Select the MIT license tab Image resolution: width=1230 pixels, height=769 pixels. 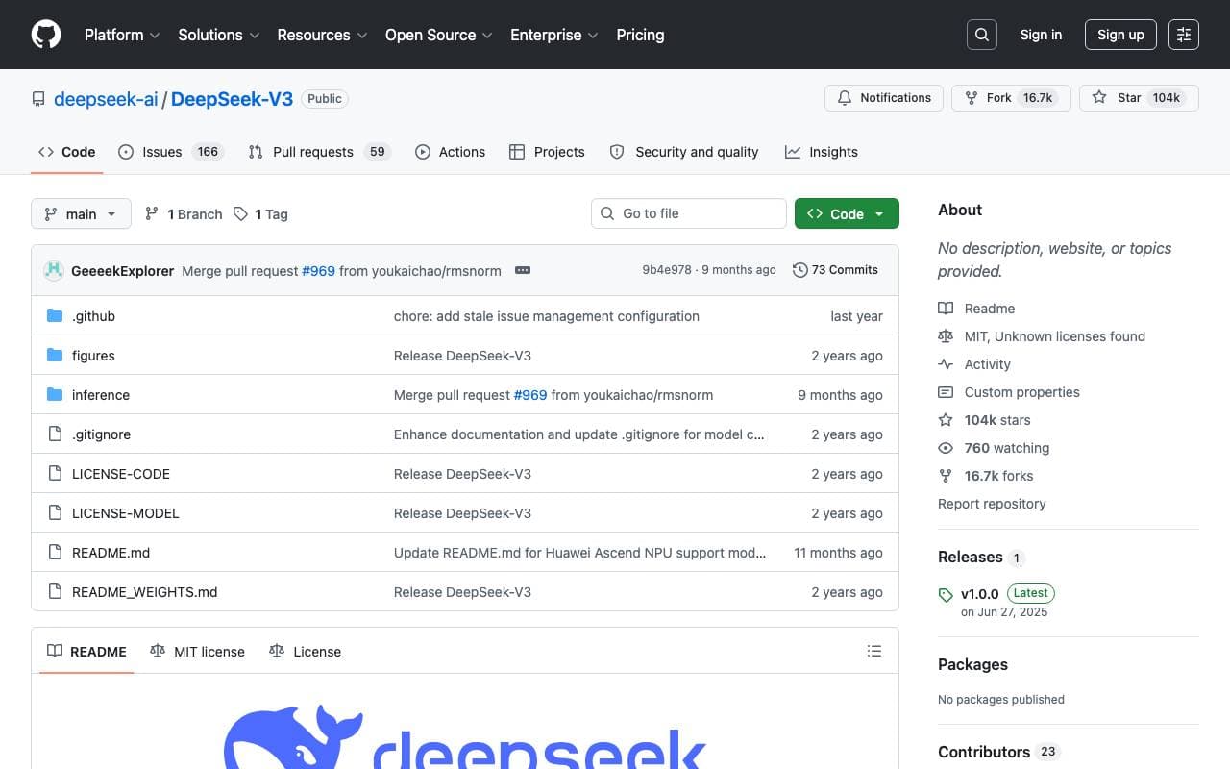[x=198, y=652]
